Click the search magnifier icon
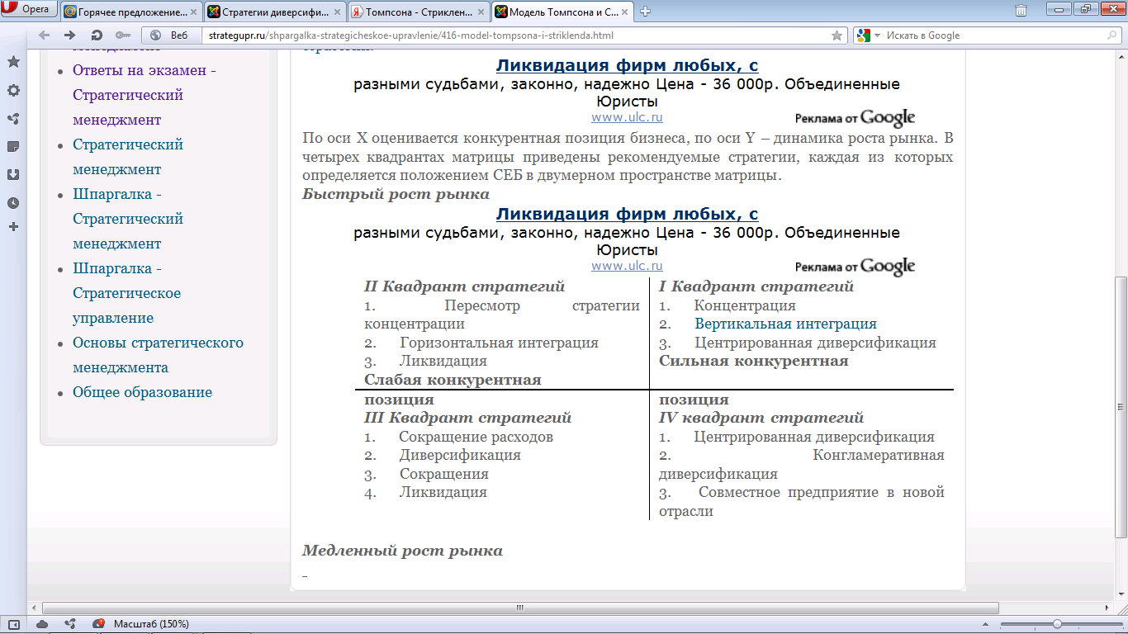This screenshot has height=634, width=1128. (1111, 35)
